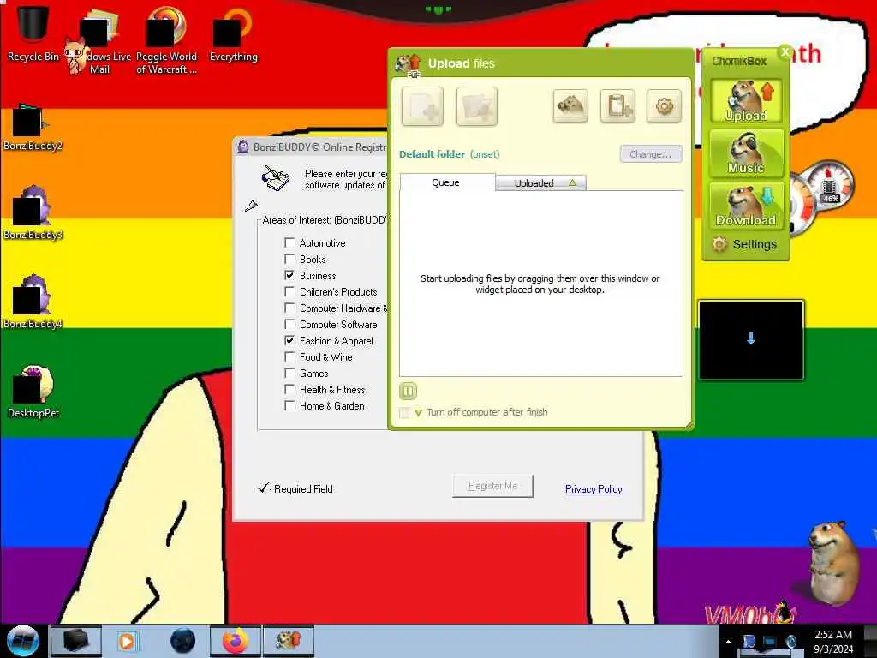Toggle Turn off computer after finish checkbox
Screen dimensions: 877x658
[404, 413]
